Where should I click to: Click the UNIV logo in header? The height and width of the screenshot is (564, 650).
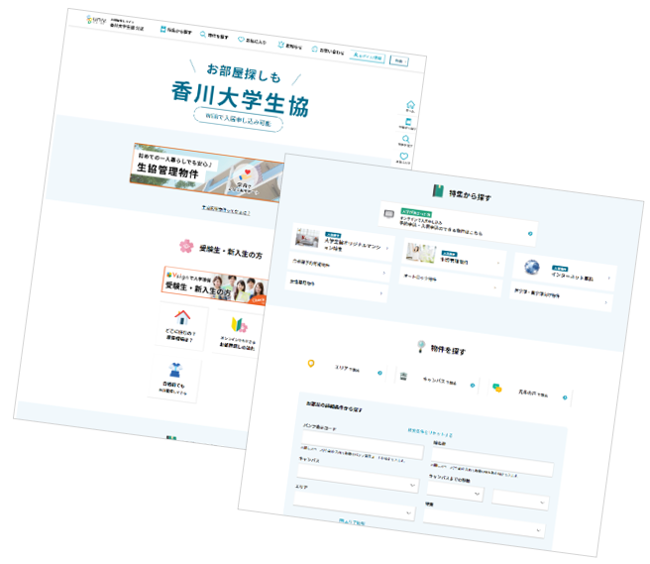pyautogui.click(x=96, y=20)
